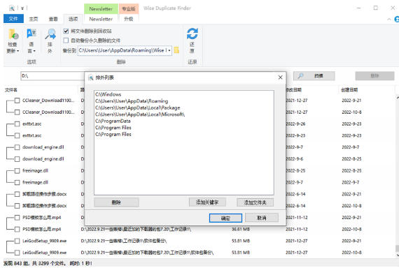Image resolution: width=399 pixels, height=268 pixels.
Task: Click Delete (删除) button in exclusion dialog
Action: click(116, 202)
